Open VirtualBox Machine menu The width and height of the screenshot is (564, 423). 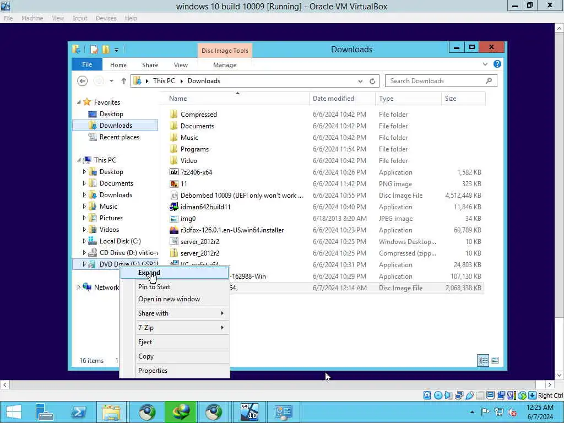pyautogui.click(x=32, y=18)
